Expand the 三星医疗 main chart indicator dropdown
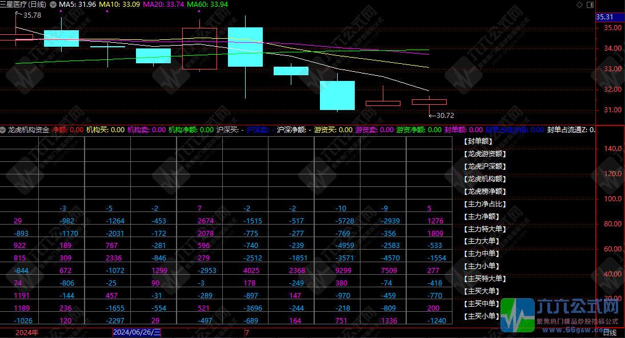This screenshot has width=625, height=338. click(54, 5)
